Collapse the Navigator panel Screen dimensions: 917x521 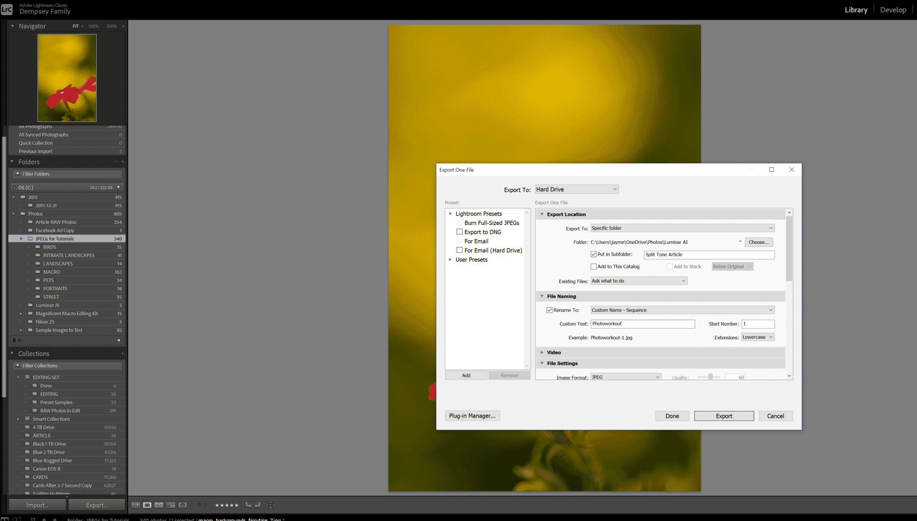12,26
